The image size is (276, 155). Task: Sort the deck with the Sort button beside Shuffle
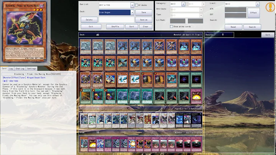pyautogui.click(x=131, y=26)
